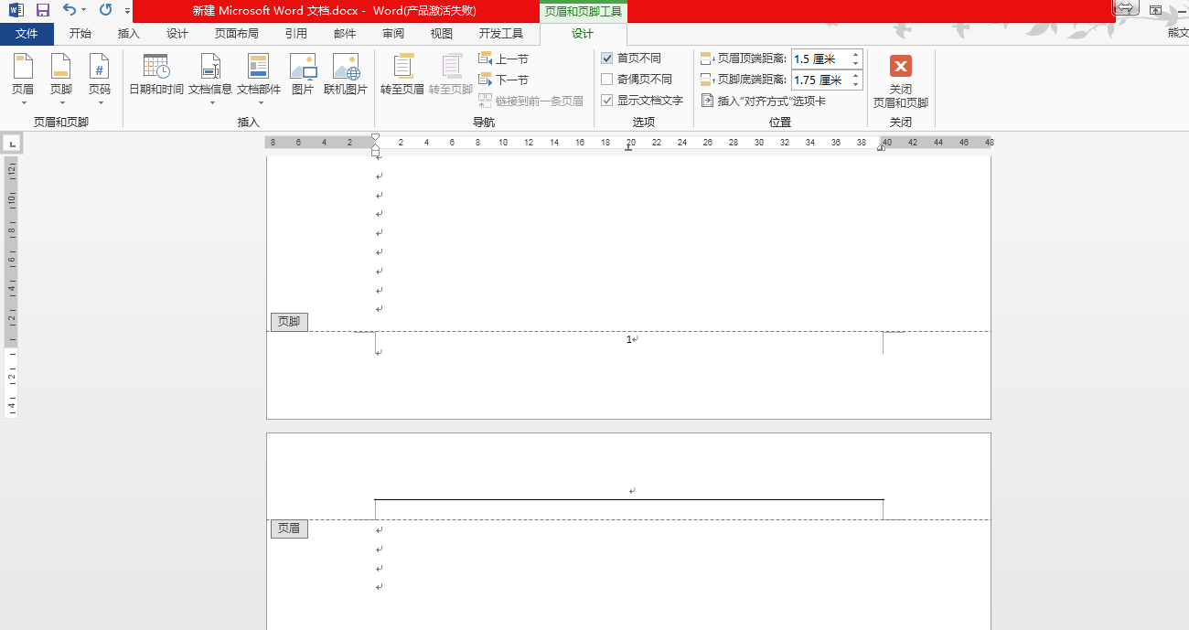The image size is (1189, 630).
Task: Click the Redo icon in quick access toolbar
Action: (105, 10)
